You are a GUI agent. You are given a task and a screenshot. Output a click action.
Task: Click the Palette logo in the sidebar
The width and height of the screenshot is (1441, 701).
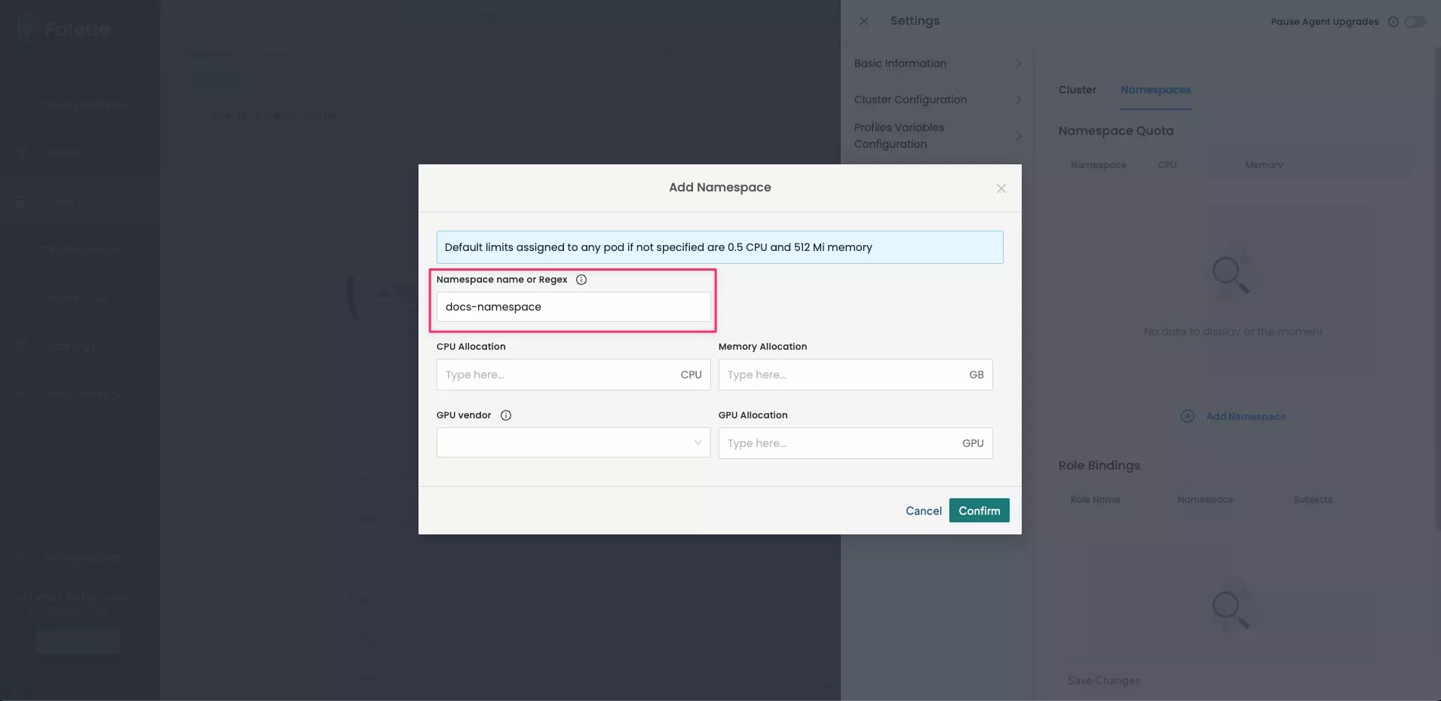(x=64, y=28)
